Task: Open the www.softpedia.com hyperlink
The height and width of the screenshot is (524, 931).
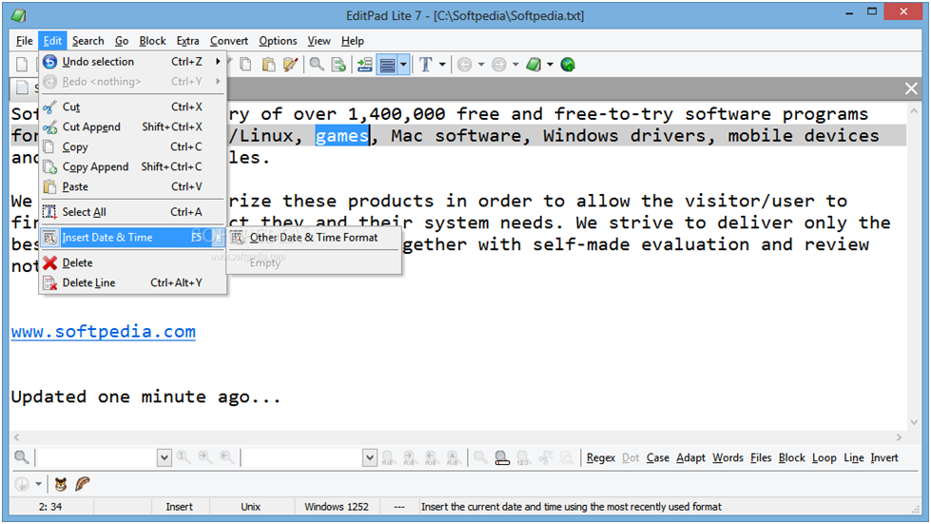Action: click(x=104, y=331)
